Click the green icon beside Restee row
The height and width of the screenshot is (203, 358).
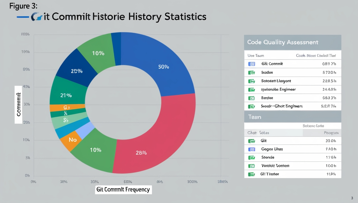point(252,98)
